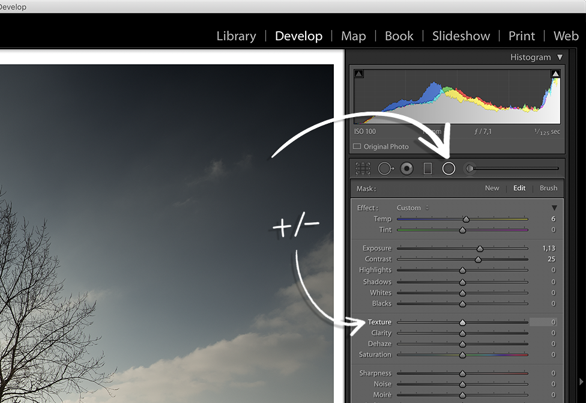Click the Histogram panel title
Image resolution: width=586 pixels, height=403 pixels.
(530, 57)
